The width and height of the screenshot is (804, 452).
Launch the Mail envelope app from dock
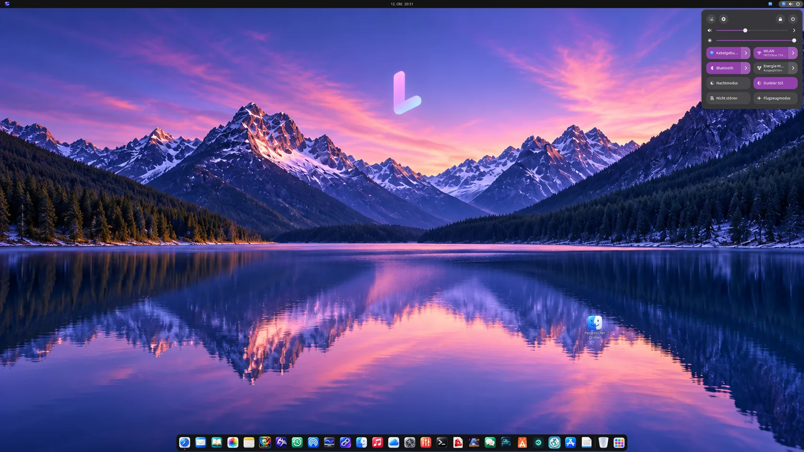[x=201, y=442]
